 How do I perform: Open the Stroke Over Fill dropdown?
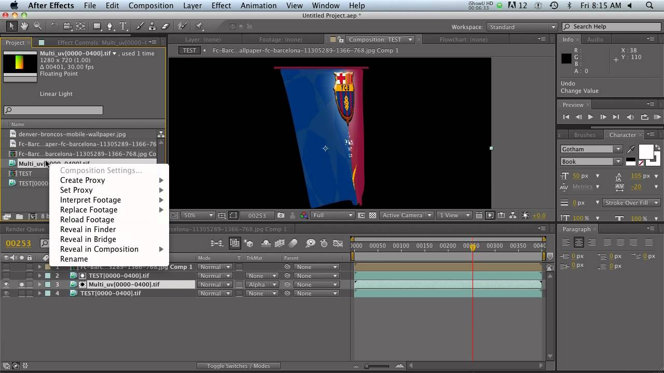tap(632, 203)
